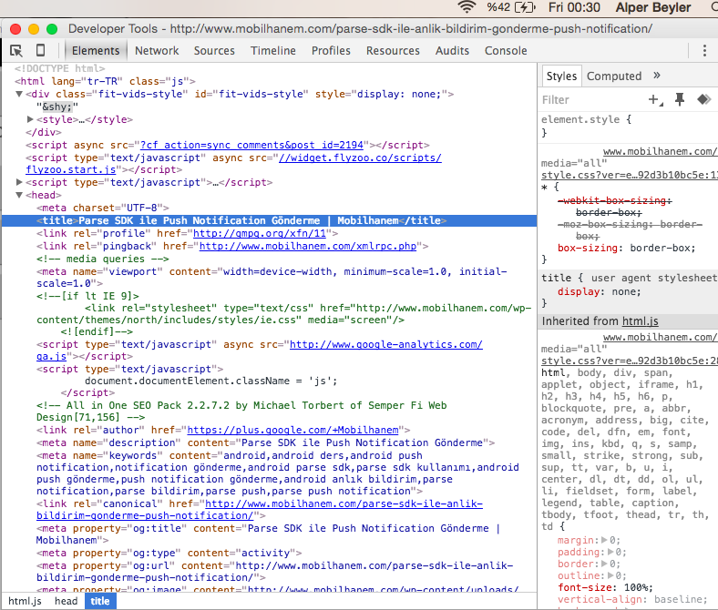Open DevTools three-dot customize menu
The height and width of the screenshot is (610, 718).
(x=704, y=50)
